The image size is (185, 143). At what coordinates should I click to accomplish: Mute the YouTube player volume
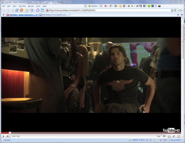(8, 136)
